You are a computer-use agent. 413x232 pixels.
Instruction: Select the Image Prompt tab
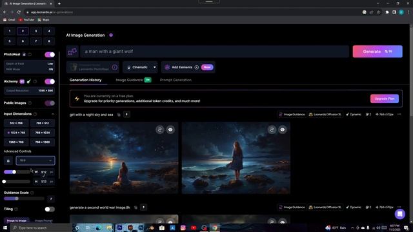(x=44, y=220)
